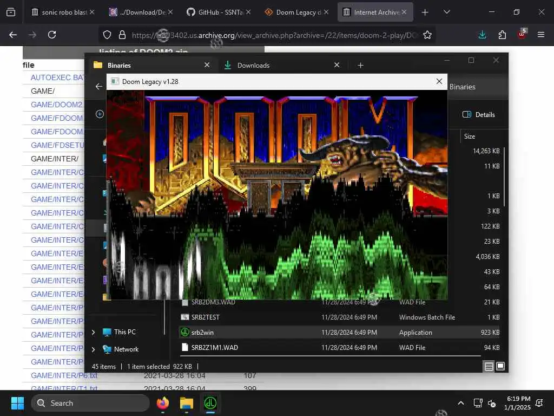The height and width of the screenshot is (416, 554).
Task: Expand Network tree node
Action: point(93,349)
